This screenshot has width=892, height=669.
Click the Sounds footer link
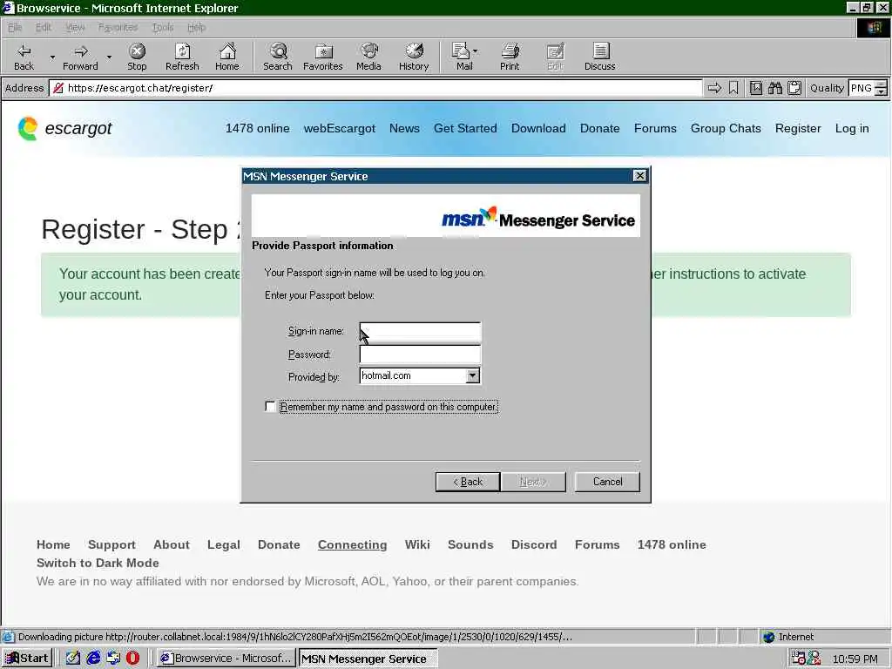[x=470, y=544]
